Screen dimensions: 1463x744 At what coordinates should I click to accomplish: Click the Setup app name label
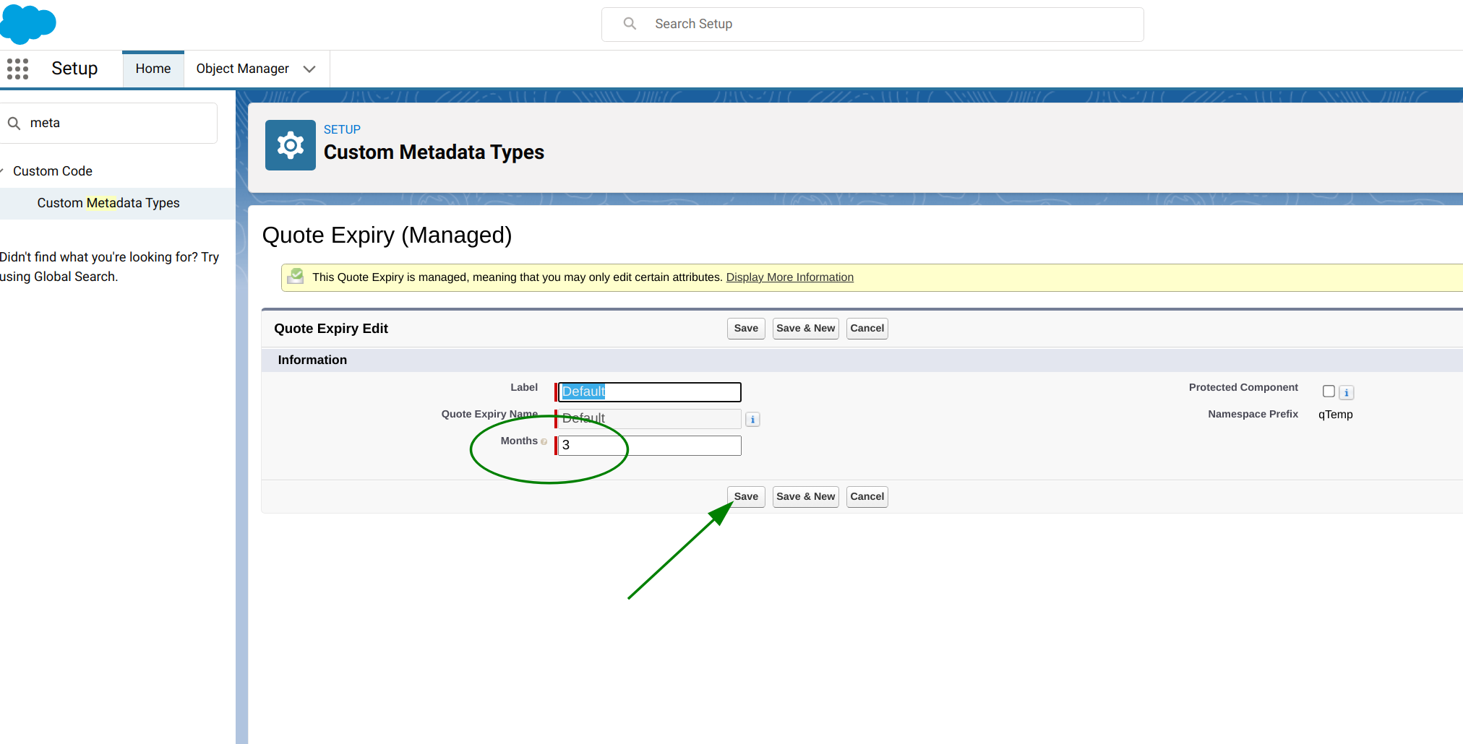(74, 69)
